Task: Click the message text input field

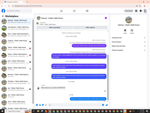Action: (x=76, y=105)
